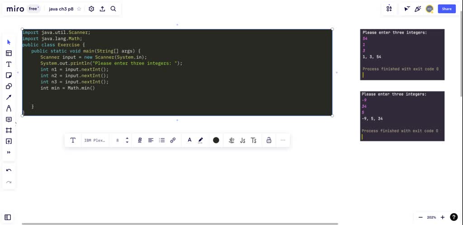Open more options ellipsis in context toolbar

[x=283, y=141]
